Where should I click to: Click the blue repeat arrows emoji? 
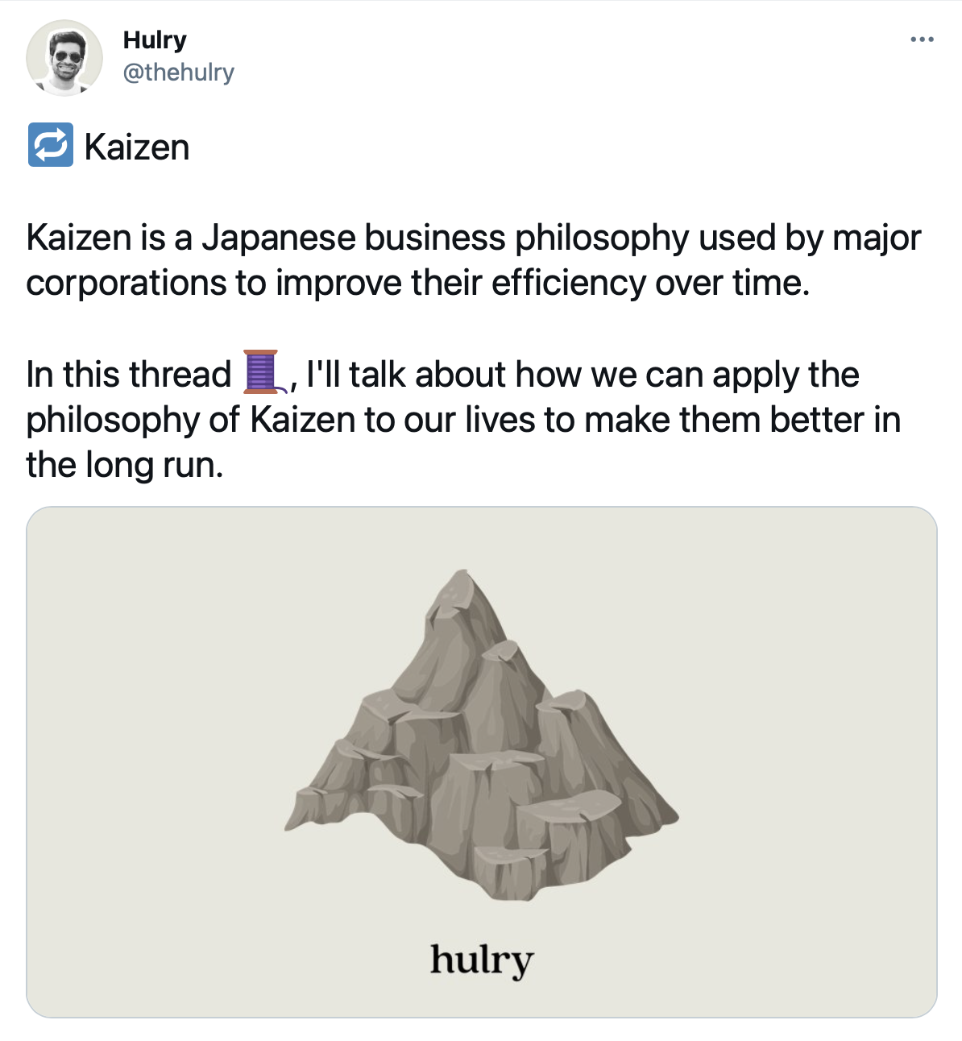tap(51, 145)
